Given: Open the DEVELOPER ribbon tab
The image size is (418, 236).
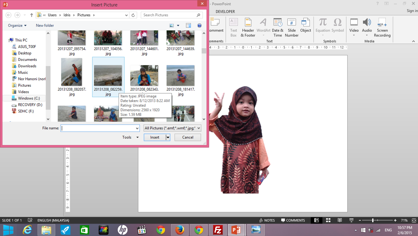Looking at the screenshot, I should pos(225,11).
